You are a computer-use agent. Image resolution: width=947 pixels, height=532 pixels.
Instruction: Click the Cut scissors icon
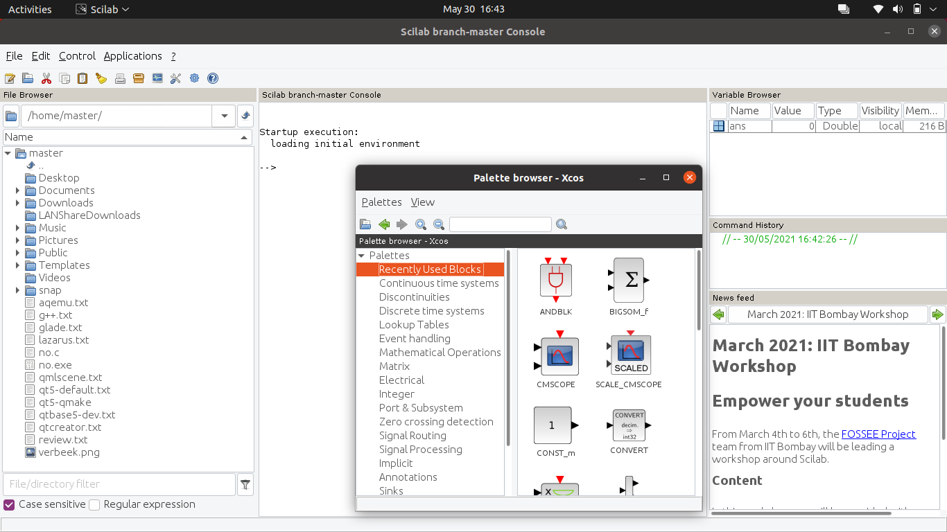coord(46,78)
